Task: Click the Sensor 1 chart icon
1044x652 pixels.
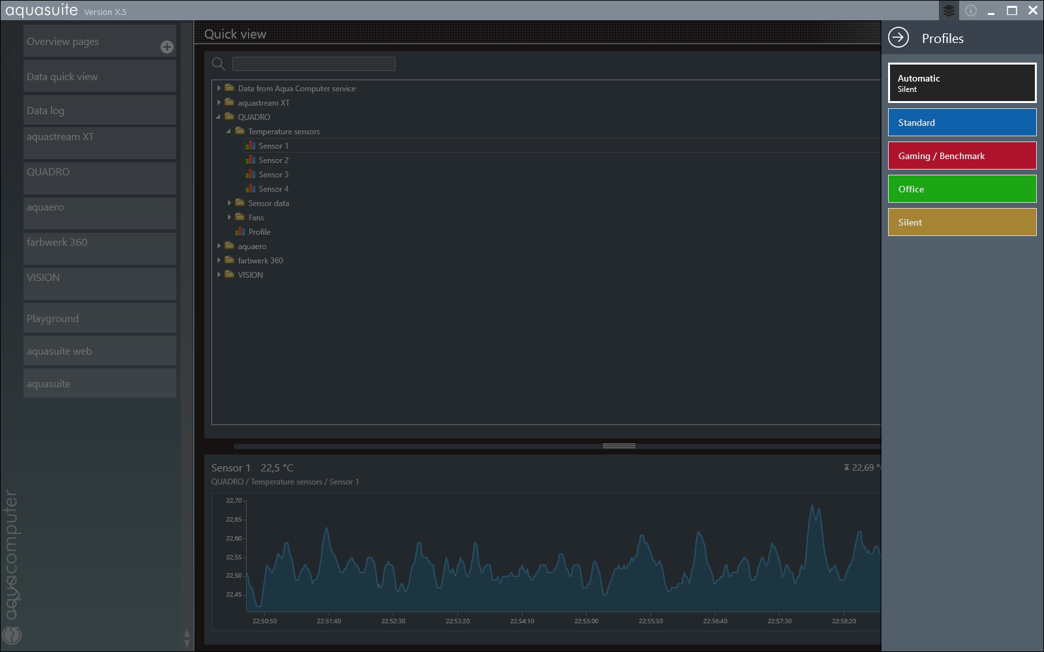Action: tap(251, 145)
